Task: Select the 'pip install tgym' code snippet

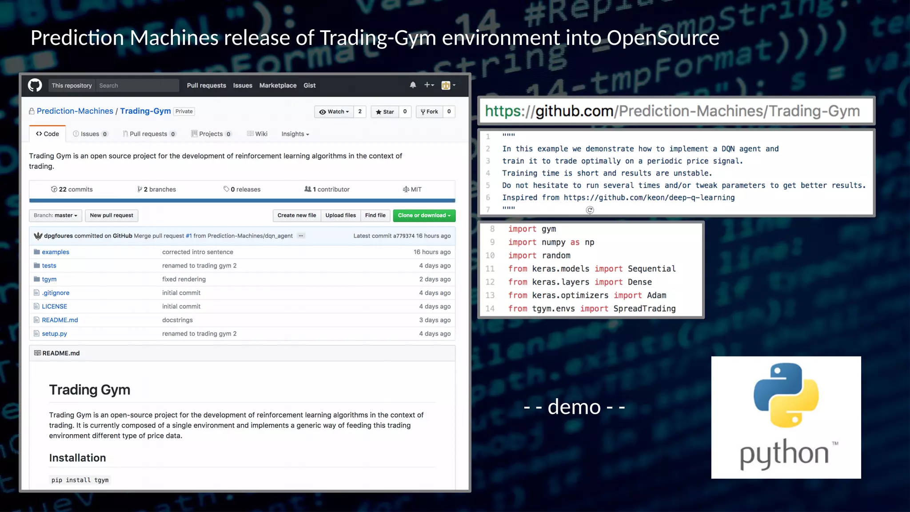Action: (80, 480)
